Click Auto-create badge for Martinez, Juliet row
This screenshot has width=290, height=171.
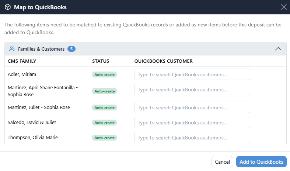pos(105,108)
